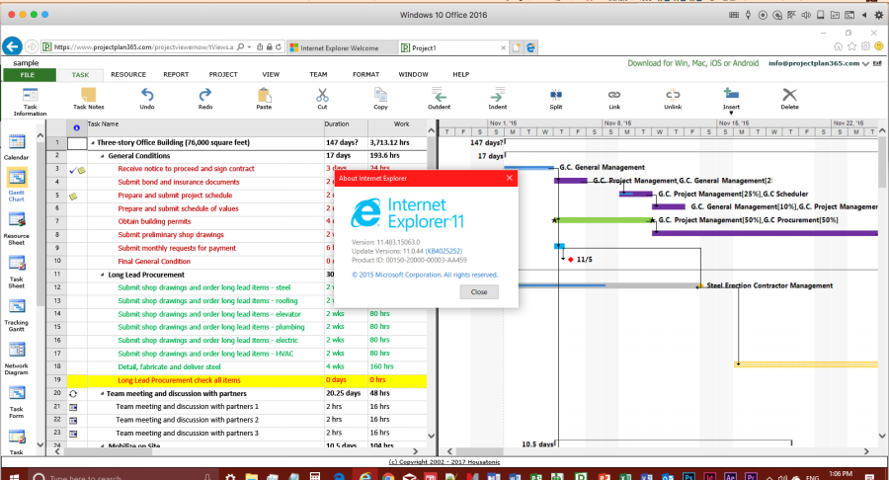Screen dimensions: 889x480
Task: Open the FILE menu
Action: click(28, 75)
